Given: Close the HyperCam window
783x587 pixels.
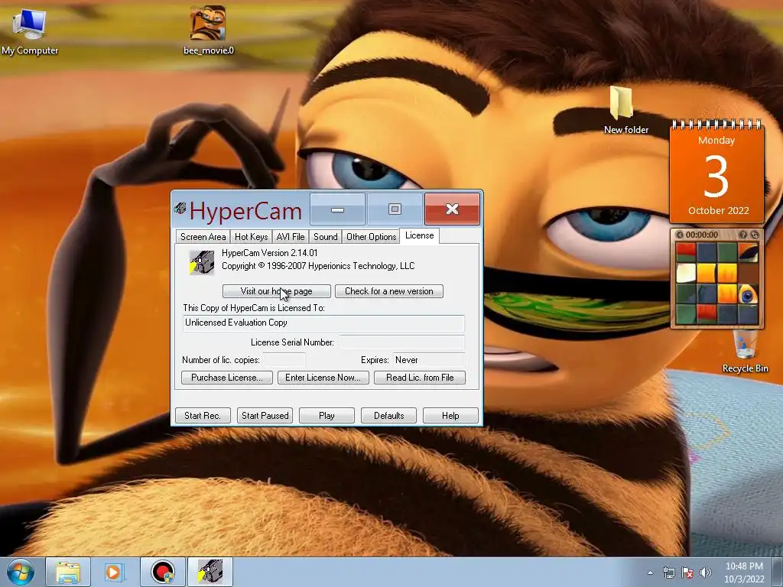Looking at the screenshot, I should [x=452, y=209].
